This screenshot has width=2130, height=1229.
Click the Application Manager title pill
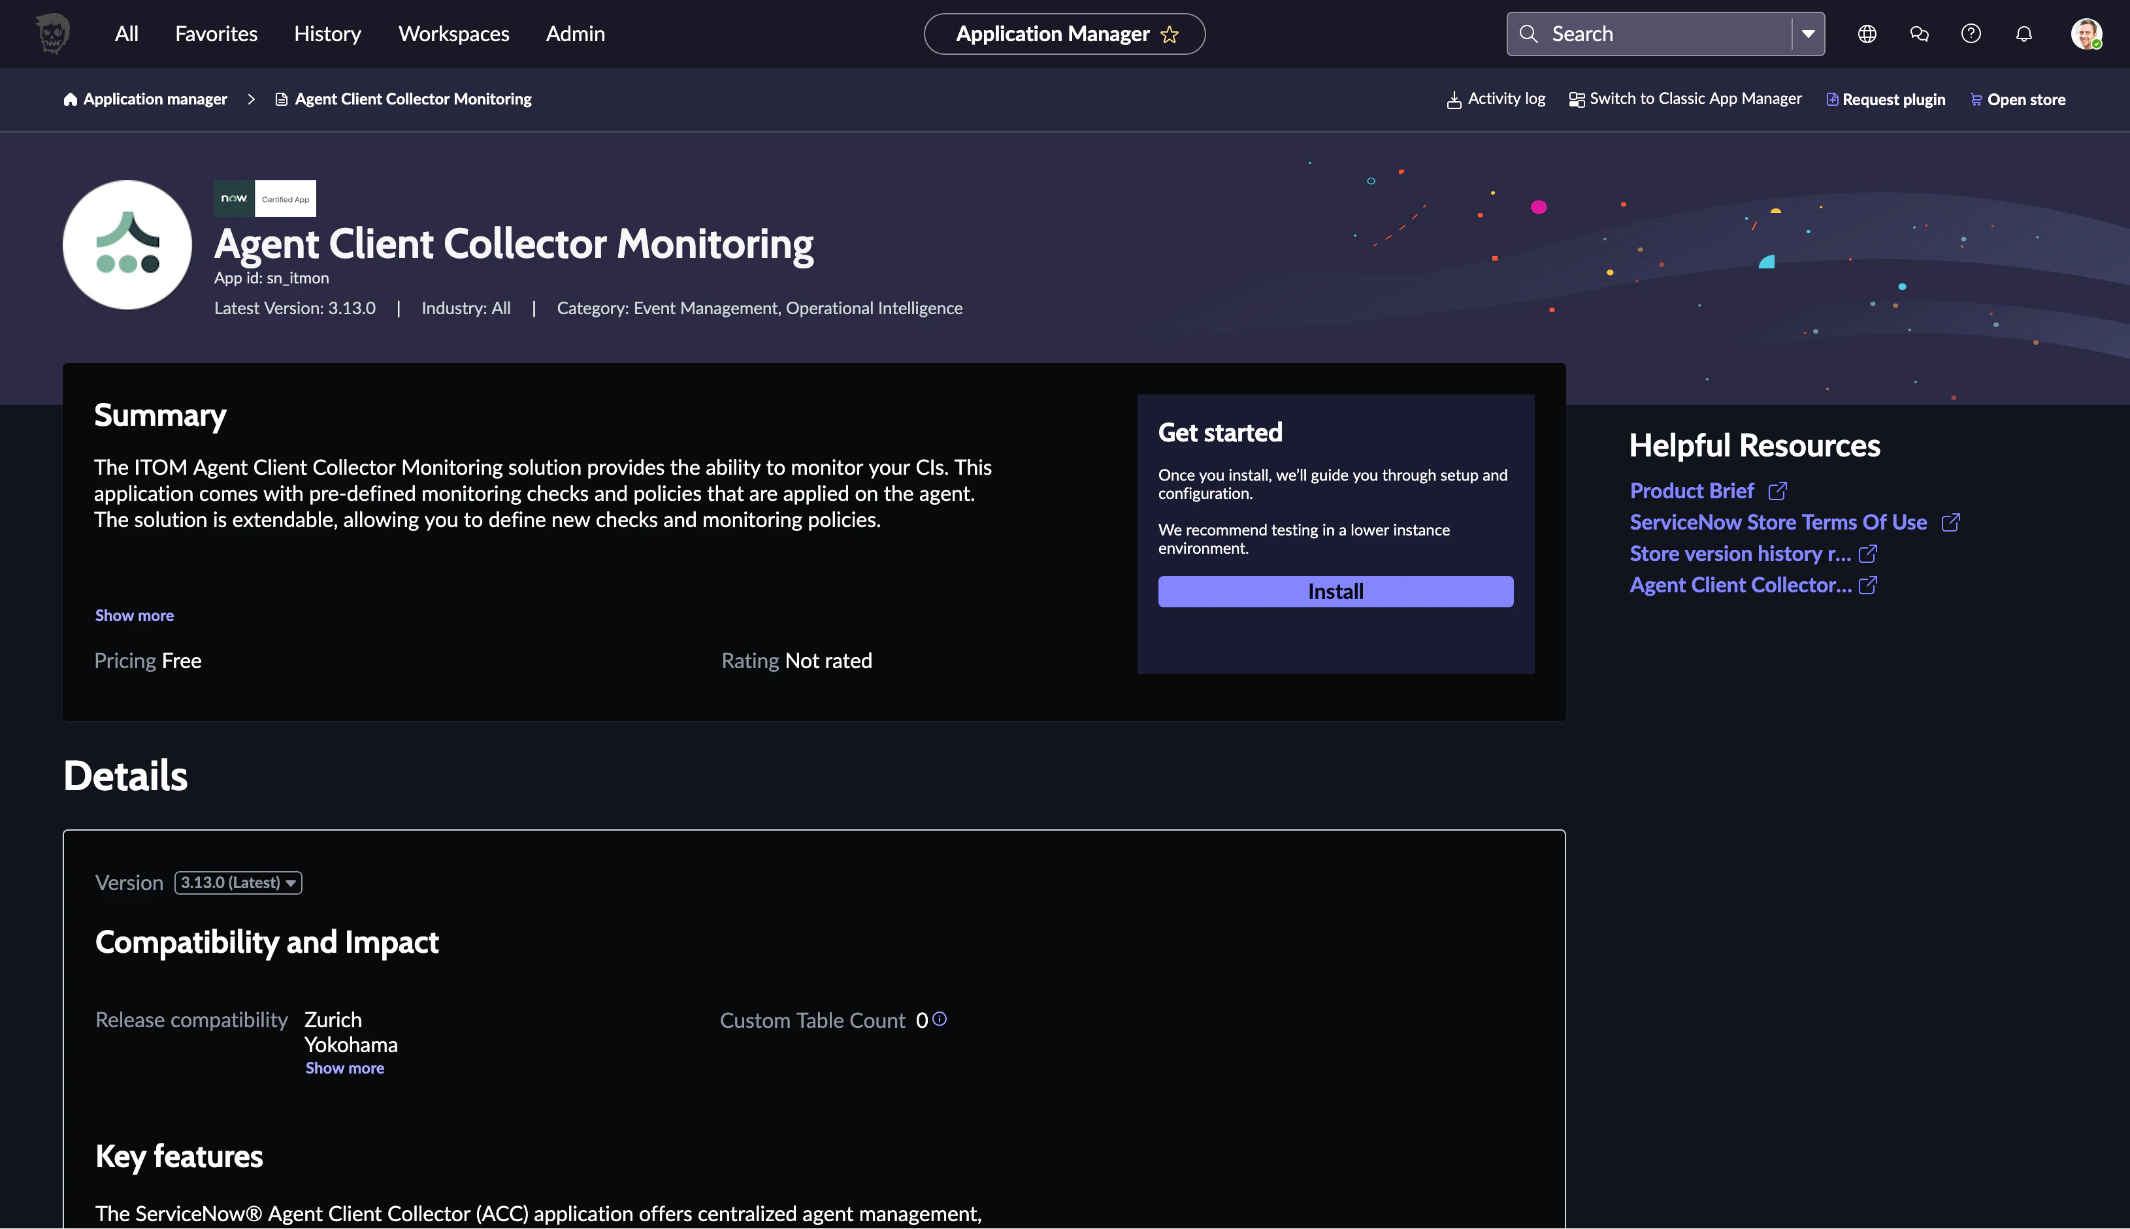point(1064,34)
